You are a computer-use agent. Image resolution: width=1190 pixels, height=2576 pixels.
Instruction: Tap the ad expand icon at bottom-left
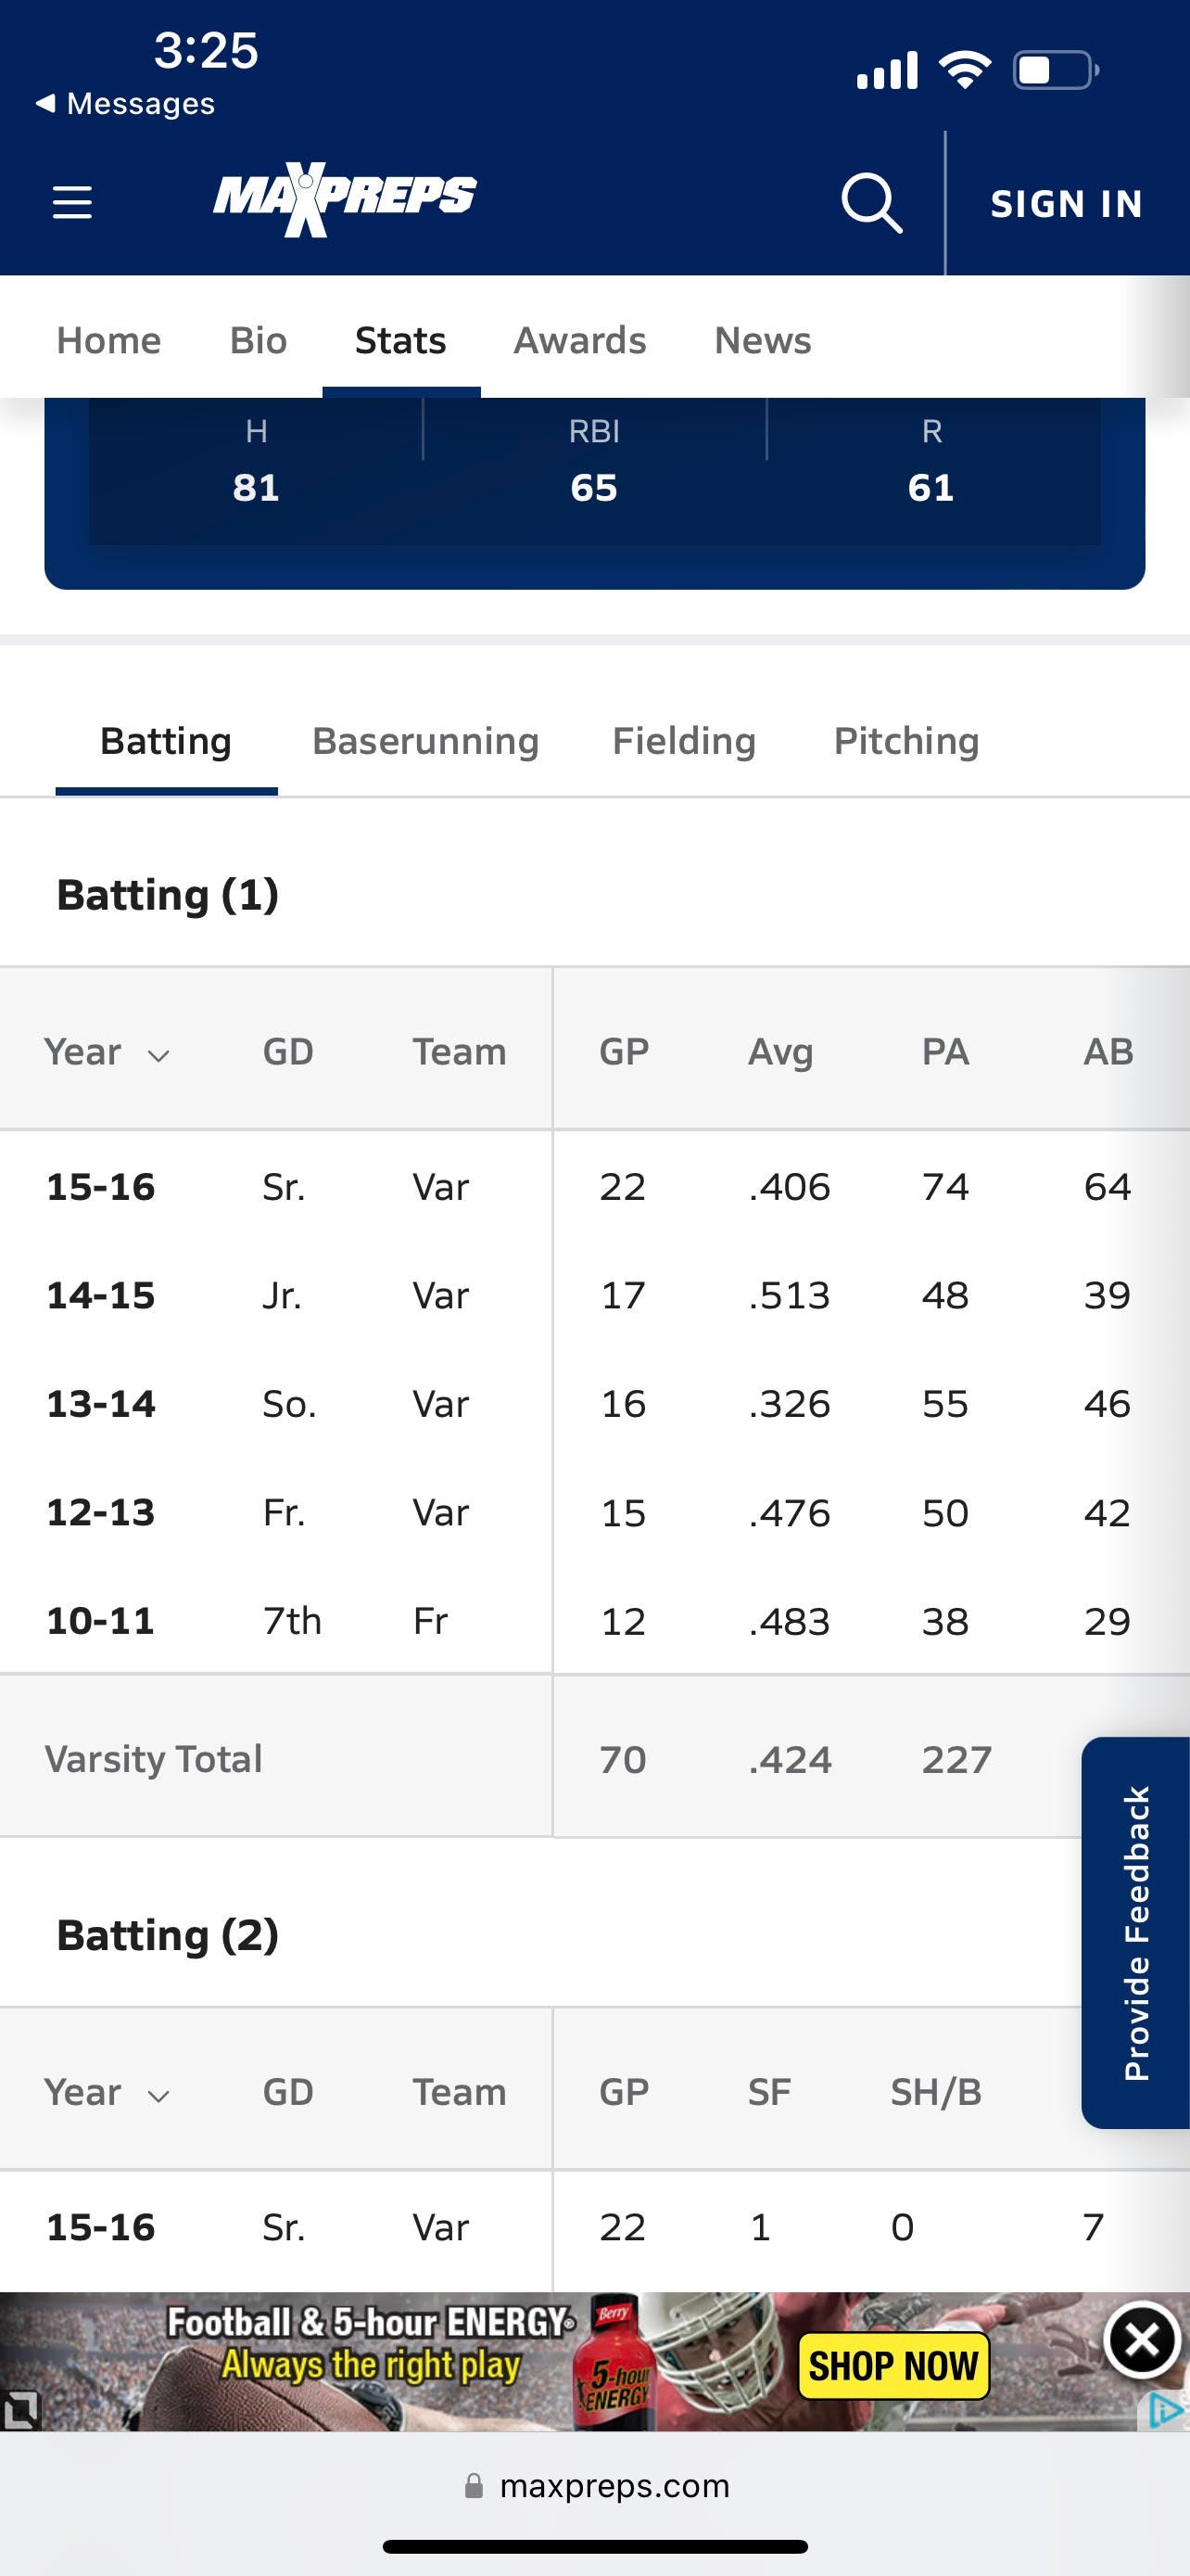(20, 2410)
